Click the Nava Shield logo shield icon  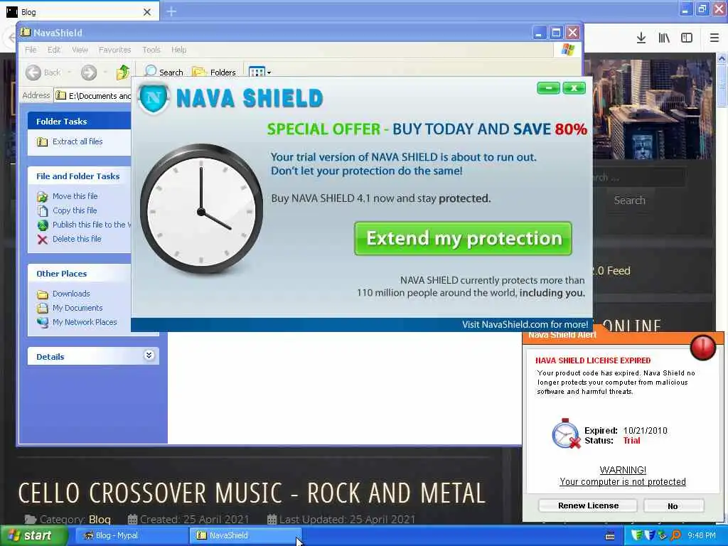coord(154,98)
